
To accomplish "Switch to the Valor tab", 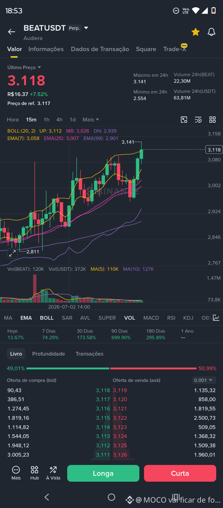I will tap(15, 49).
